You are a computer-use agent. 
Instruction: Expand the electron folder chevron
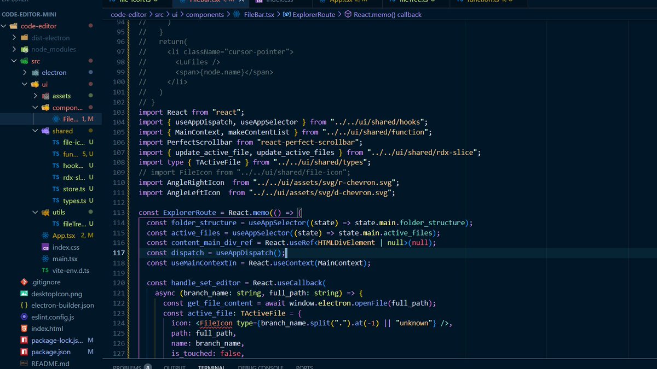coord(25,73)
